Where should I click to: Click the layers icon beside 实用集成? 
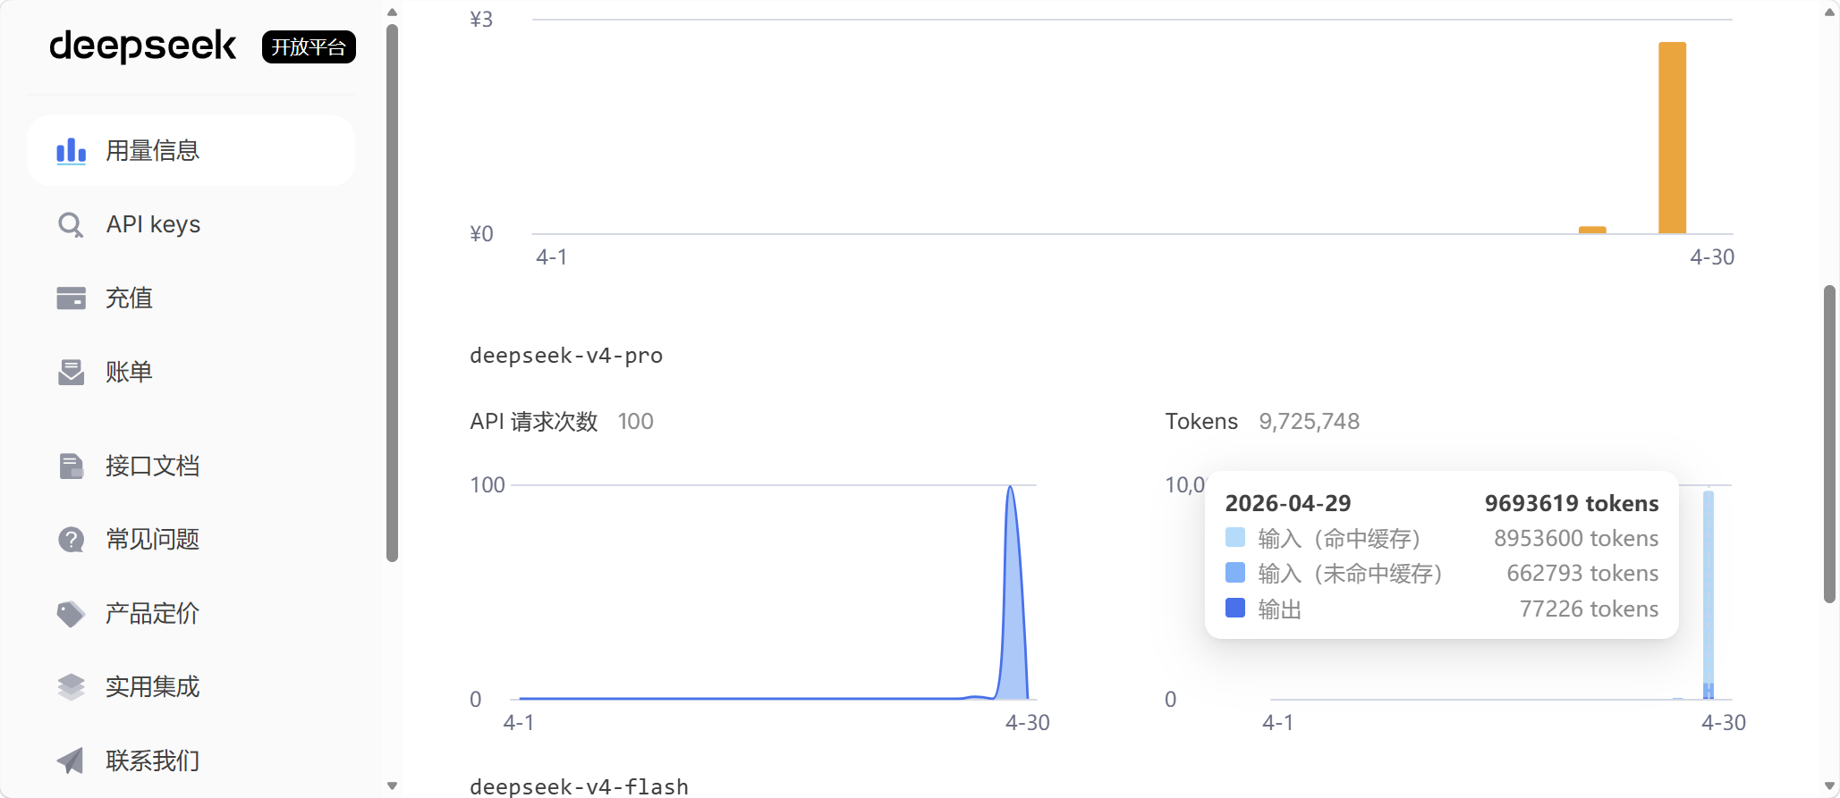pyautogui.click(x=71, y=686)
